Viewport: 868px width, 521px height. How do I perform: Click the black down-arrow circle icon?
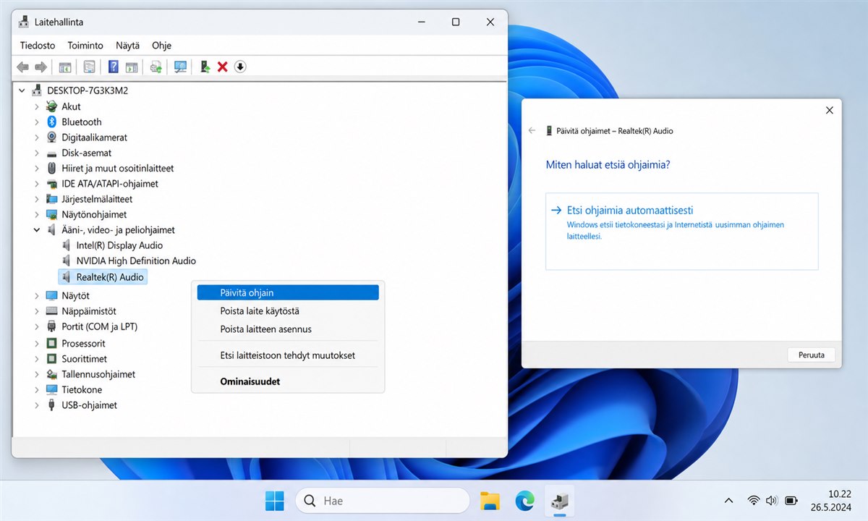click(x=241, y=67)
